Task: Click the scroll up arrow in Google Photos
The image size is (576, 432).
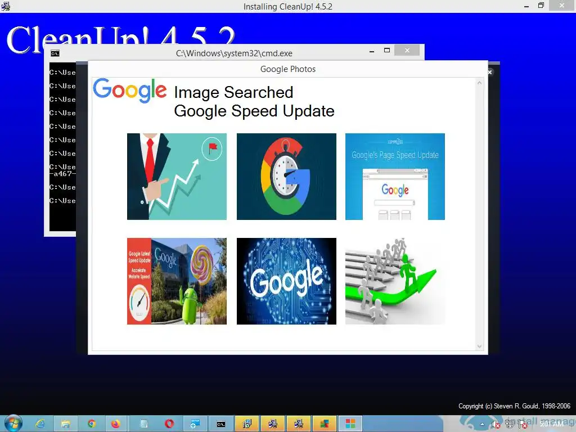Action: click(479, 83)
